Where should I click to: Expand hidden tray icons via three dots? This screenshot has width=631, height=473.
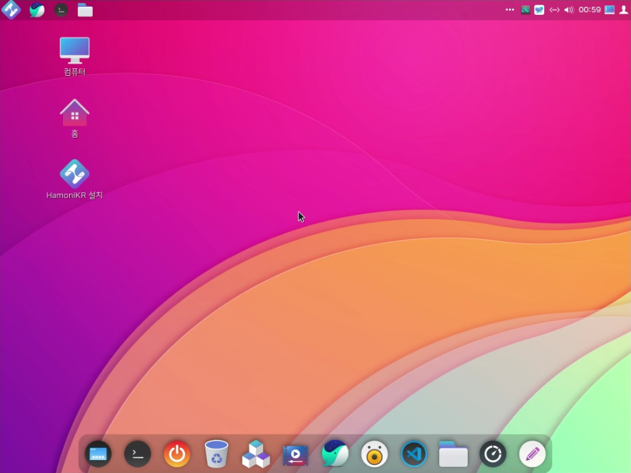[510, 9]
